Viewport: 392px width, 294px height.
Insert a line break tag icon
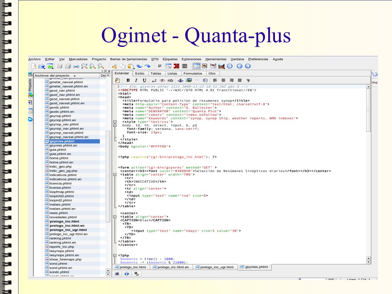[154, 80]
